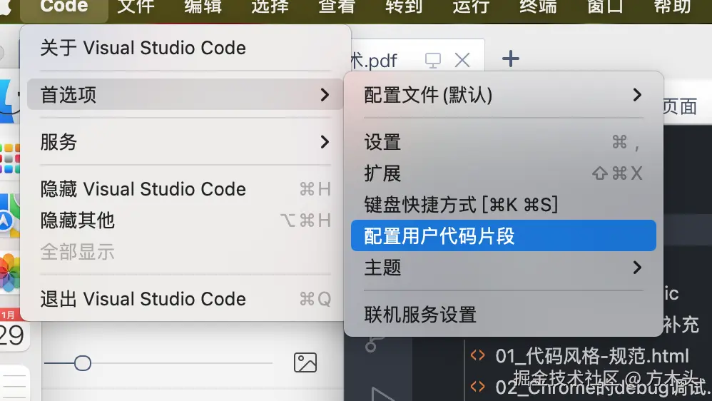Open the 02_Chrome debug file
712x401 pixels.
(x=590, y=387)
